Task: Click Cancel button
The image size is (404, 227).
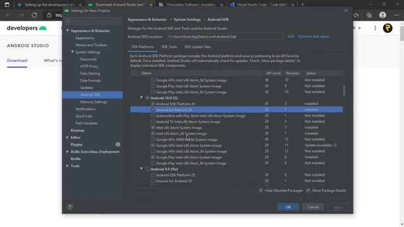Action: tap(313, 207)
